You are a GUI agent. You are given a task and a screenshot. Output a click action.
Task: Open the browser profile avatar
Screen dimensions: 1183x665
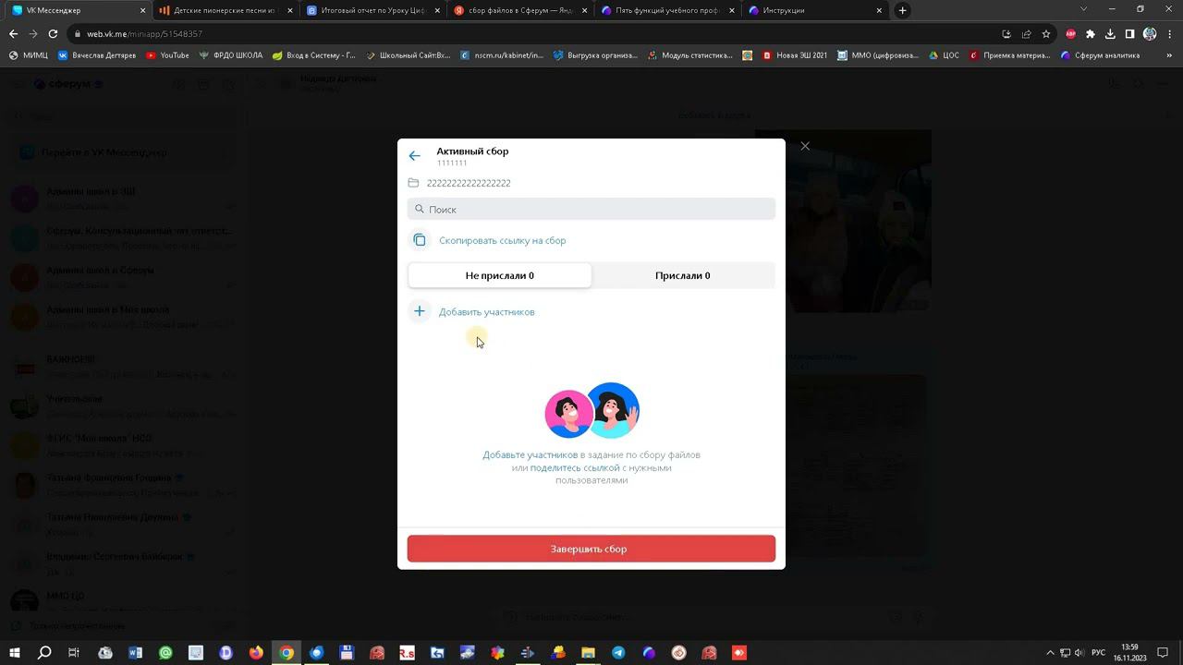[x=1150, y=34]
